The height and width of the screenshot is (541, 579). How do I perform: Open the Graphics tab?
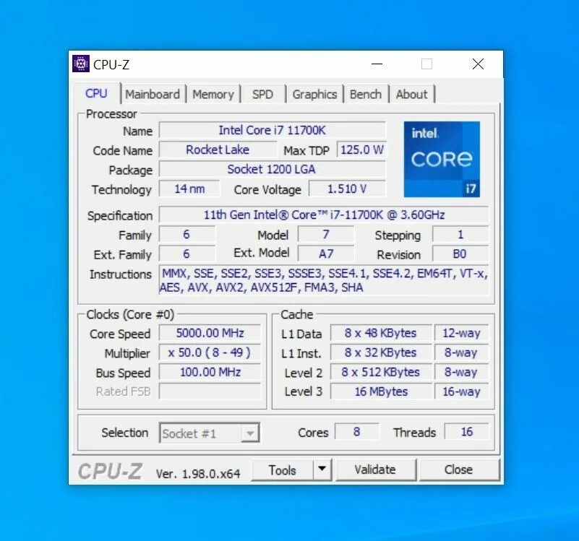pos(315,95)
